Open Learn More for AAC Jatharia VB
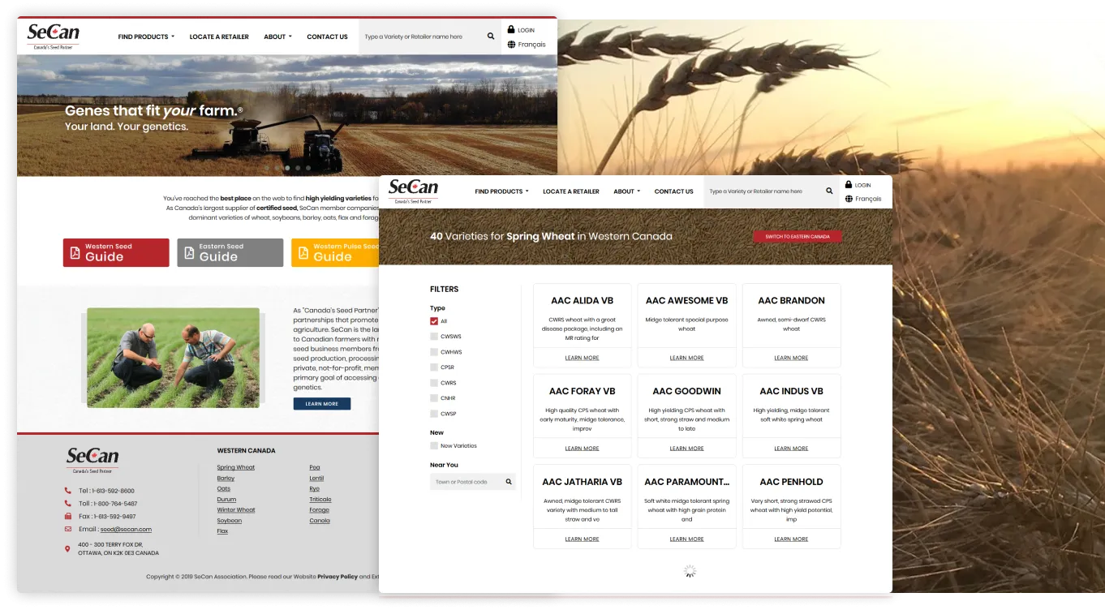Viewport: 1105px width, 610px height. pyautogui.click(x=582, y=539)
